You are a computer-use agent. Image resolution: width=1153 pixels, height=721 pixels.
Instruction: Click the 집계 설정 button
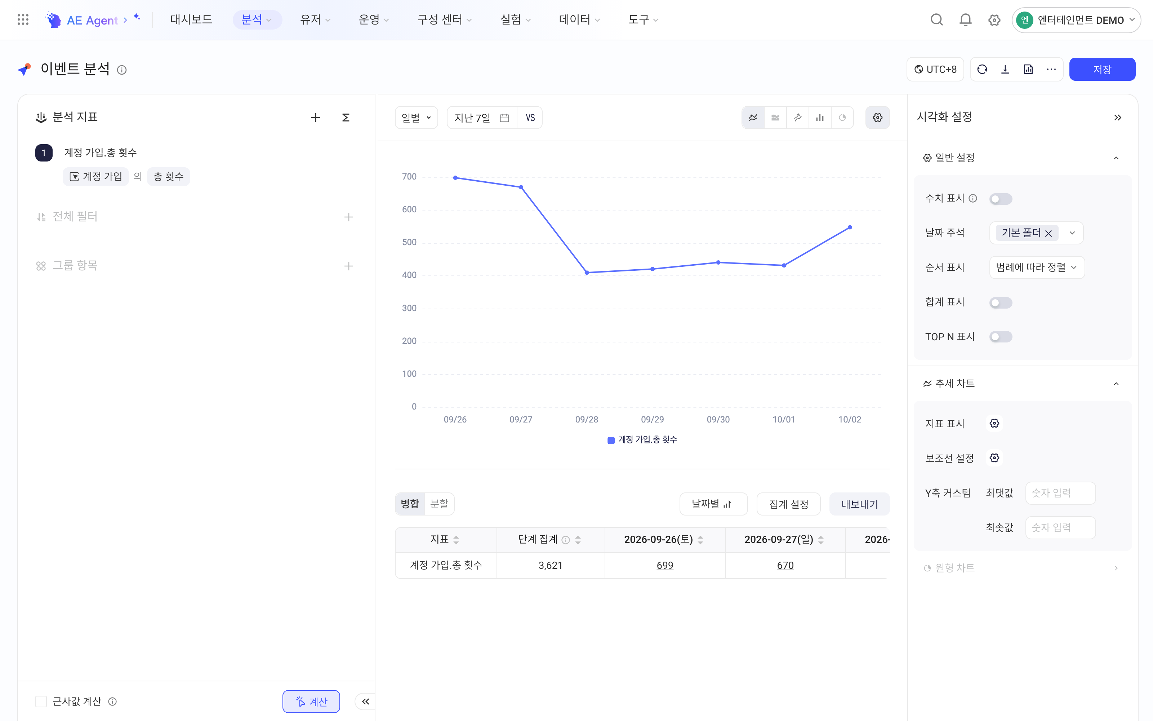click(788, 504)
